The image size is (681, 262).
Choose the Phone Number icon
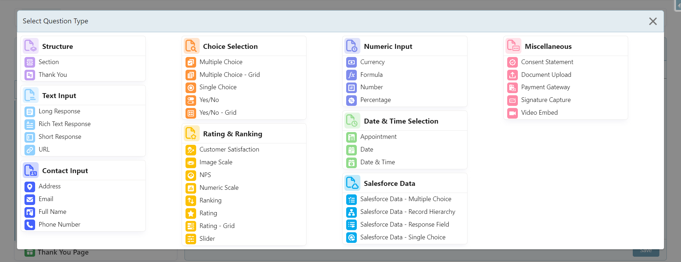coord(30,225)
